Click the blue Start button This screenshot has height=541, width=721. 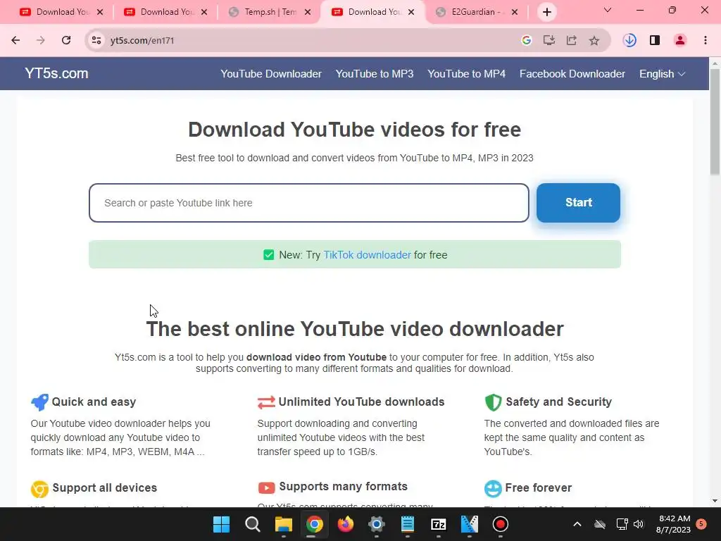tap(579, 203)
